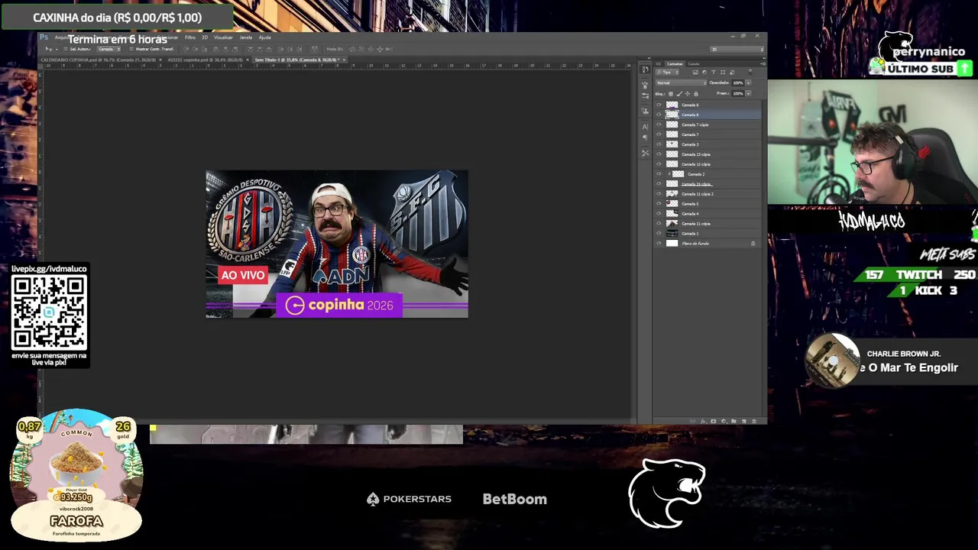The height and width of the screenshot is (550, 978).
Task: Click the layer effects fx icon
Action: click(x=703, y=421)
